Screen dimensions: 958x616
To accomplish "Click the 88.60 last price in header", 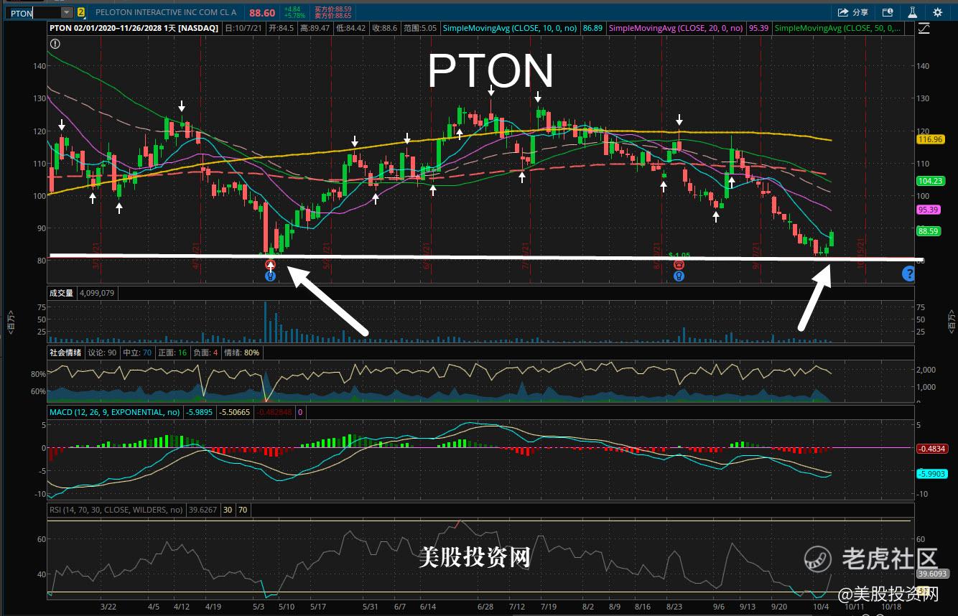I will pyautogui.click(x=262, y=13).
